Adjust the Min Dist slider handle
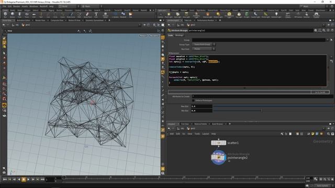The image size is (335, 188). click(x=262, y=111)
